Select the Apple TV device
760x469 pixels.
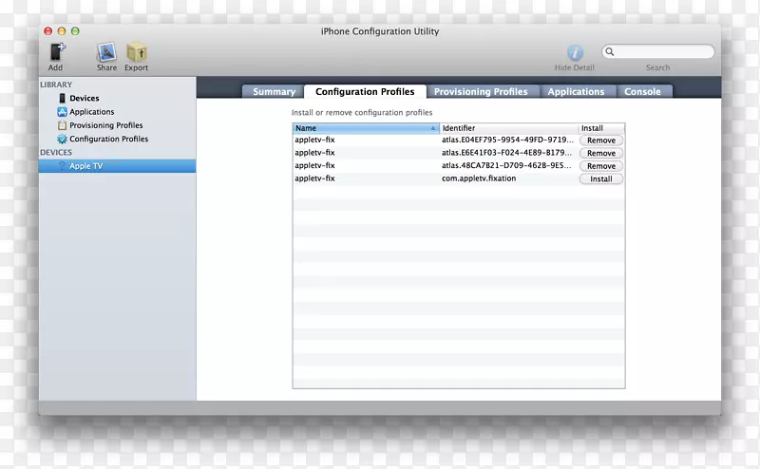click(x=85, y=166)
